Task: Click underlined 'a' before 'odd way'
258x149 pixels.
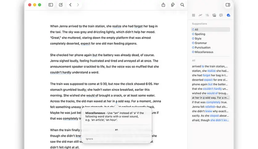Action: pyautogui.click(x=116, y=101)
